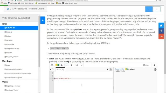The width and height of the screenshot is (166, 93).
Task: Select Hello World lesson in sidebar
Action: pyautogui.click(x=19, y=28)
